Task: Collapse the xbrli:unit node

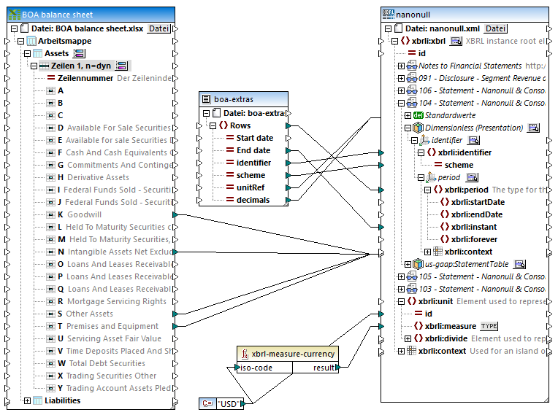Action: 401,301
